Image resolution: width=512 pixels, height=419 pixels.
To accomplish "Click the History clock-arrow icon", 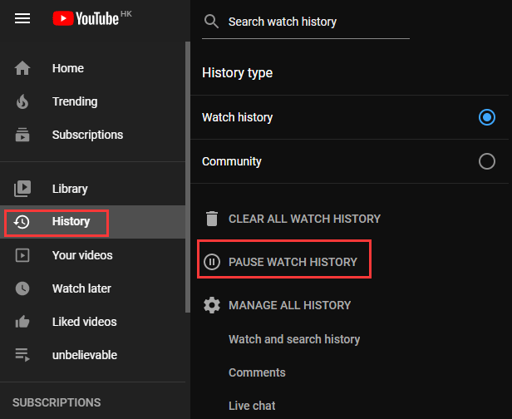I will (x=22, y=222).
